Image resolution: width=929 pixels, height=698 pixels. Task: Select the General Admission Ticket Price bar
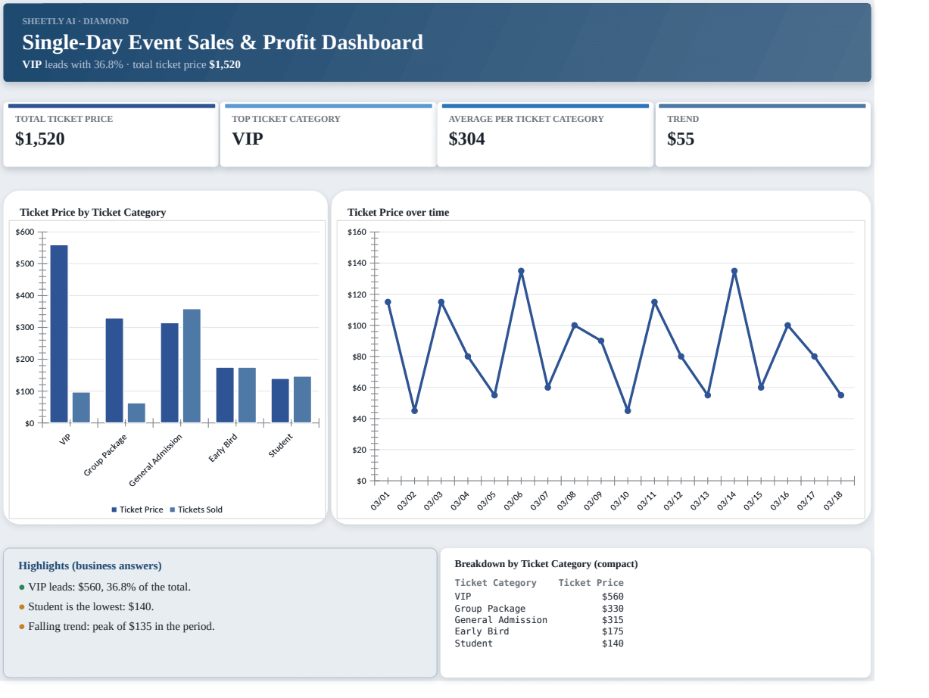coord(170,372)
